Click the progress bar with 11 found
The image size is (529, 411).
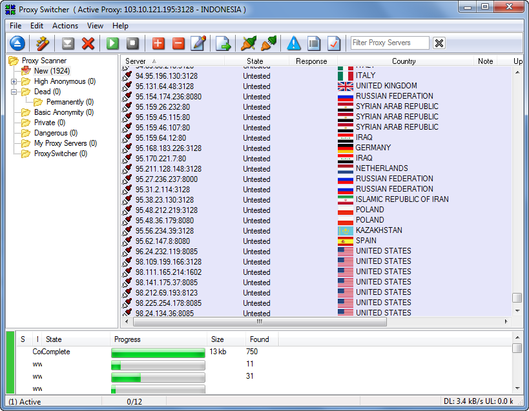pyautogui.click(x=158, y=365)
